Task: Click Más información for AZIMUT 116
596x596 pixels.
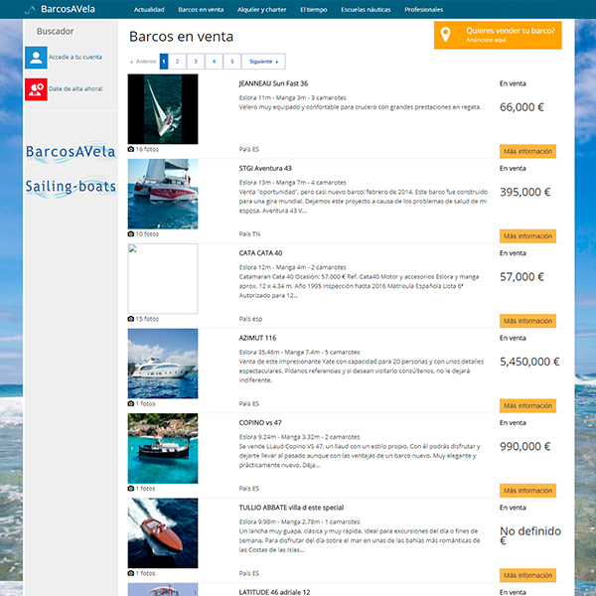Action: click(x=527, y=405)
